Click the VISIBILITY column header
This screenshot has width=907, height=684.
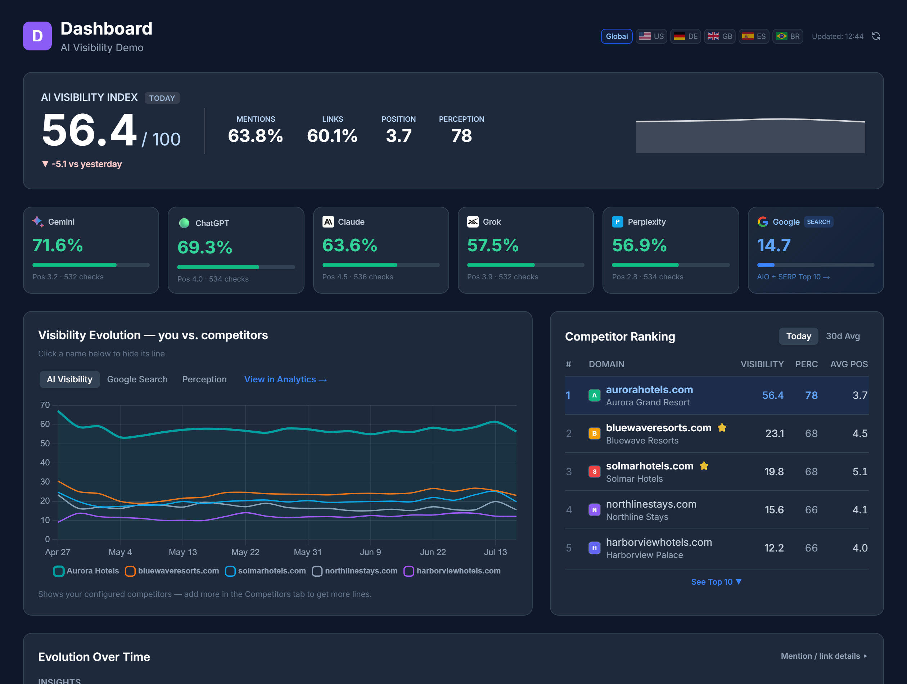(x=762, y=364)
